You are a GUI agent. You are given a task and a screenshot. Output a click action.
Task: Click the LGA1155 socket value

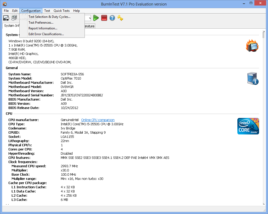[67, 137]
